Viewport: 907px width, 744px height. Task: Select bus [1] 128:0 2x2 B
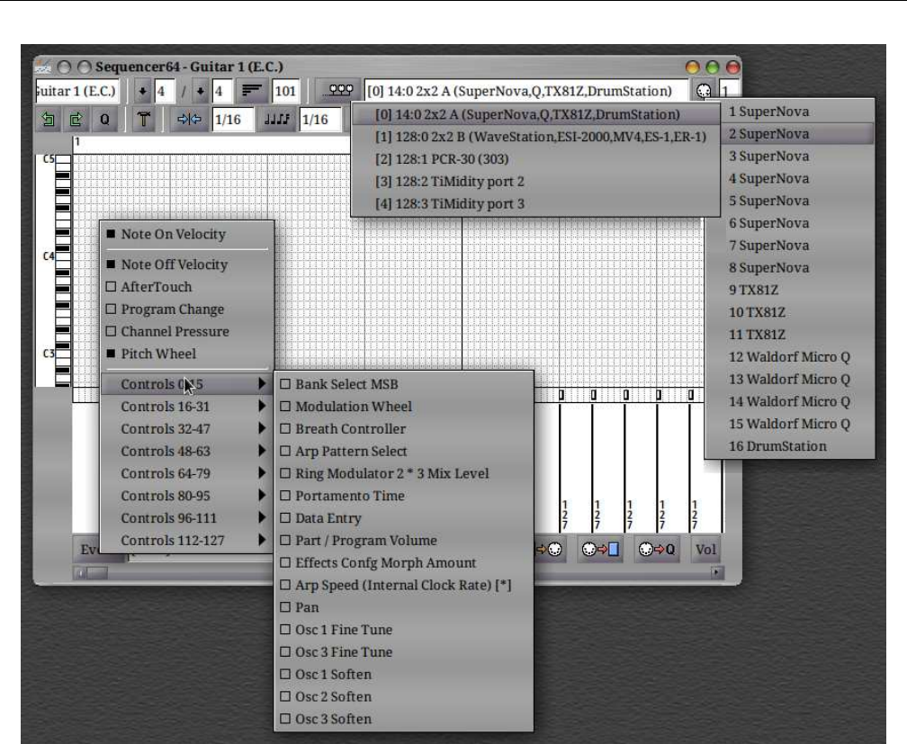pyautogui.click(x=535, y=137)
